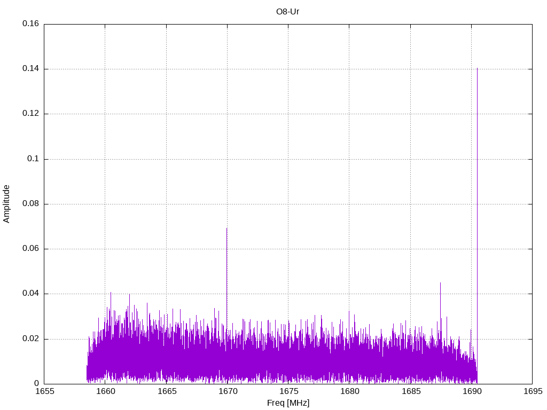
Task: Click the 0.08 y-axis tick label
Action: [30, 204]
